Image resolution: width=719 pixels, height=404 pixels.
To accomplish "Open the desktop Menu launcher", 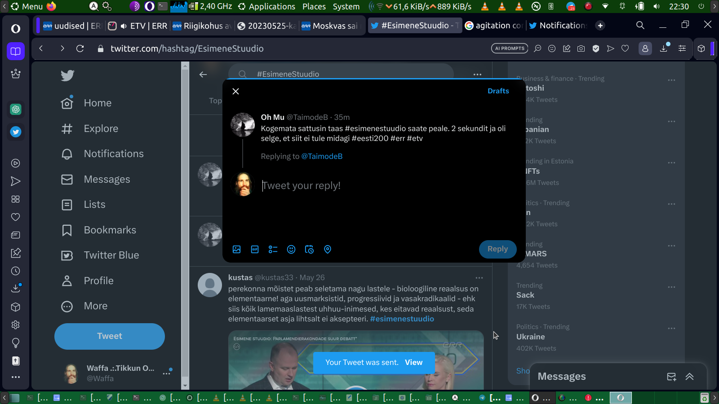I will pyautogui.click(x=27, y=6).
